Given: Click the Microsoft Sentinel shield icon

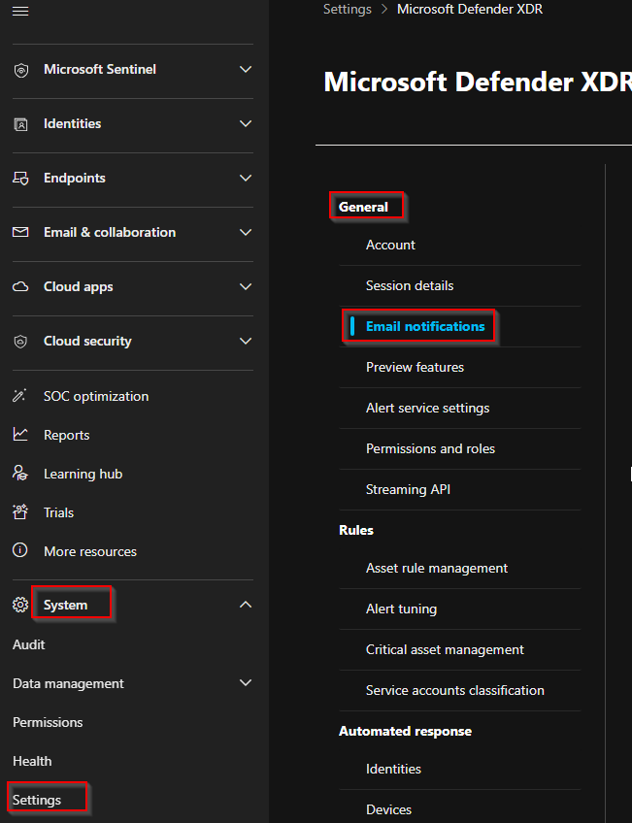Looking at the screenshot, I should (20, 70).
